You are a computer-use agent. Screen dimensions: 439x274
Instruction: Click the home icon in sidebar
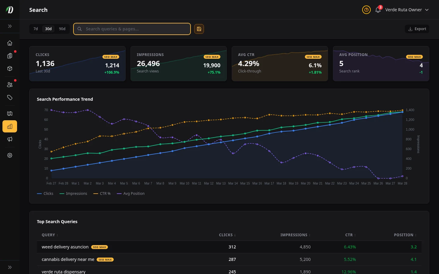click(10, 43)
